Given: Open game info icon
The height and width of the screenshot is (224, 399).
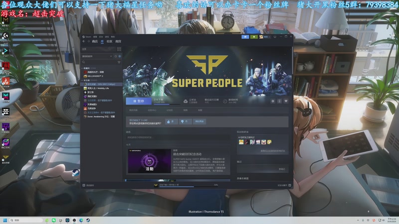Looking at the screenshot, I should 279,101.
